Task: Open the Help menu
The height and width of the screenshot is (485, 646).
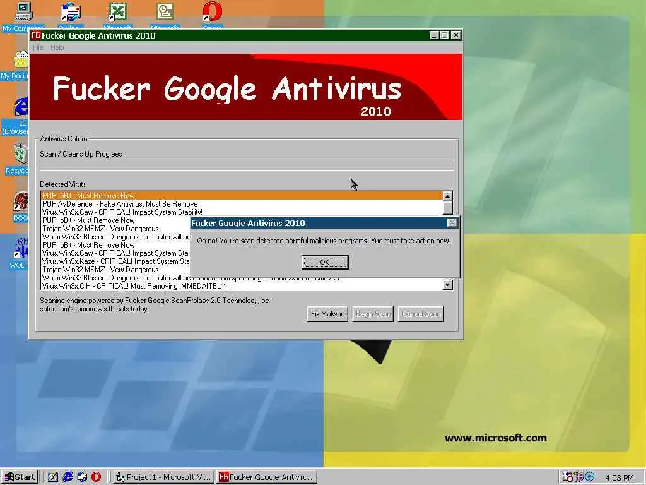Action: pyautogui.click(x=57, y=47)
